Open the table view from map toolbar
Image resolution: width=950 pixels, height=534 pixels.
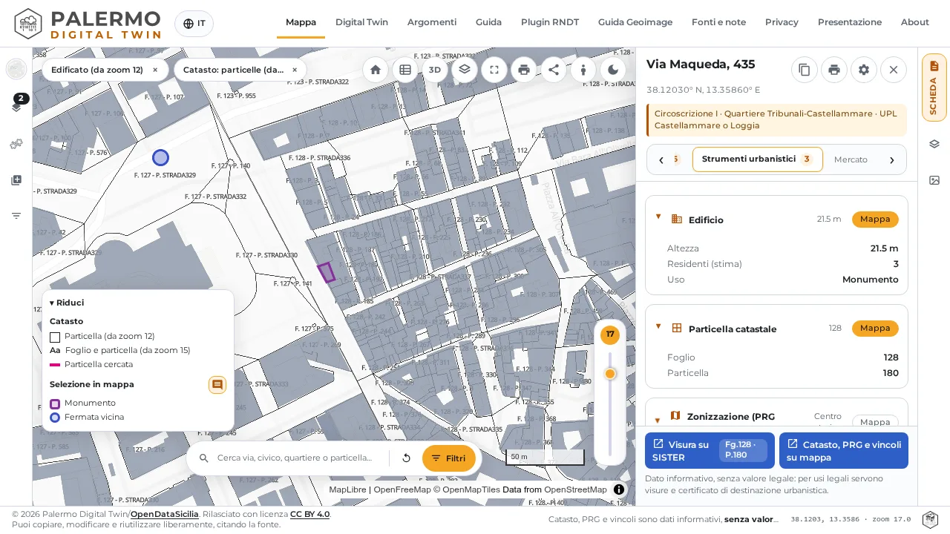405,70
